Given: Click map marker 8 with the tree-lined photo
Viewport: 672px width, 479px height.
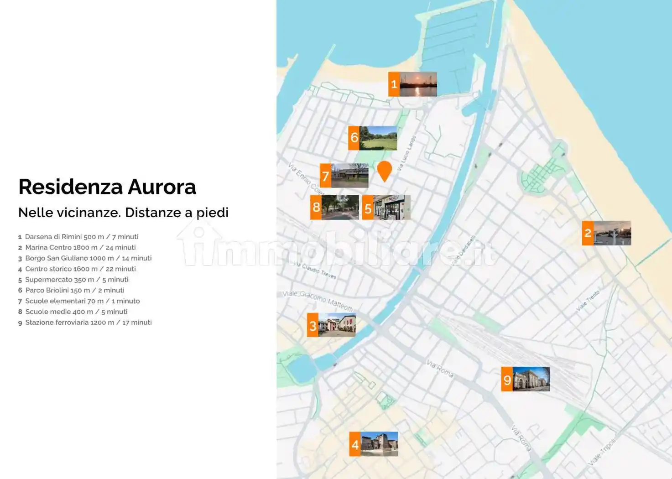Looking at the screenshot, I should coord(334,208).
